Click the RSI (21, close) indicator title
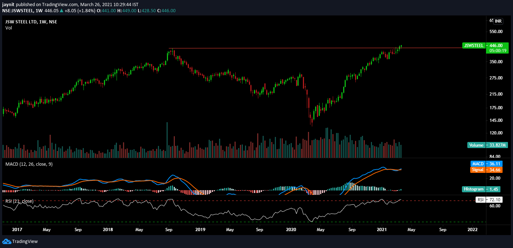The width and height of the screenshot is (513, 248). coord(19,201)
